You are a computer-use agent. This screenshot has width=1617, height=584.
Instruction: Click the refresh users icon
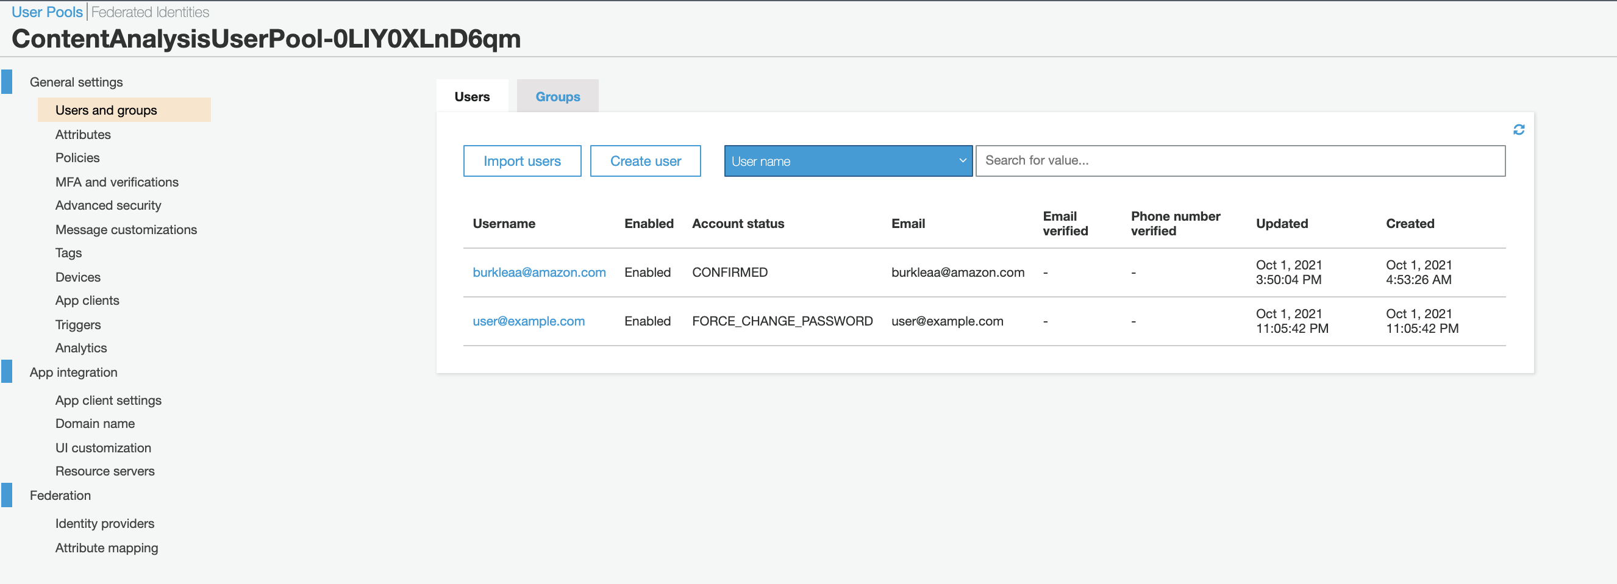tap(1518, 130)
